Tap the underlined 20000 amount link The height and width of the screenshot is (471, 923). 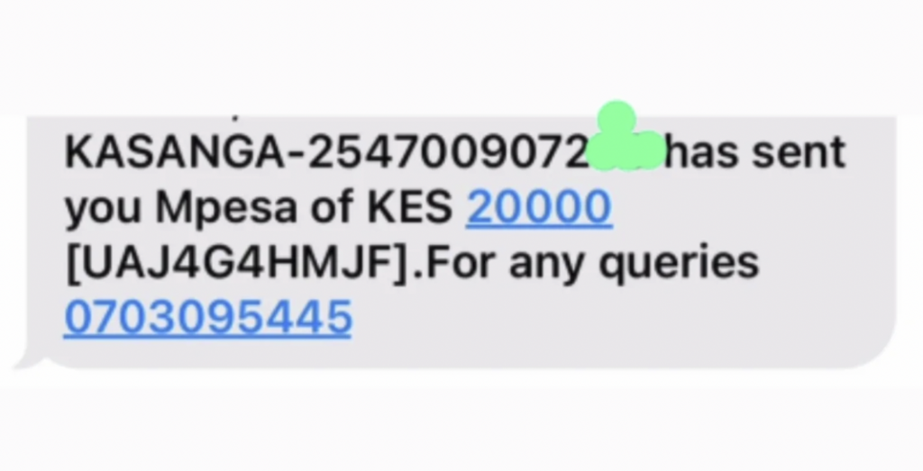click(x=539, y=207)
